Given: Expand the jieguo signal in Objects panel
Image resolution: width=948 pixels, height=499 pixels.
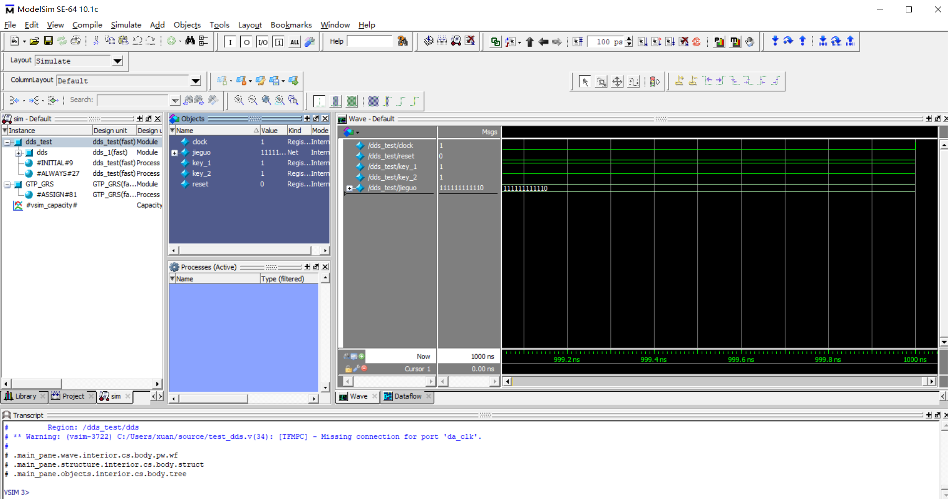Looking at the screenshot, I should (174, 152).
